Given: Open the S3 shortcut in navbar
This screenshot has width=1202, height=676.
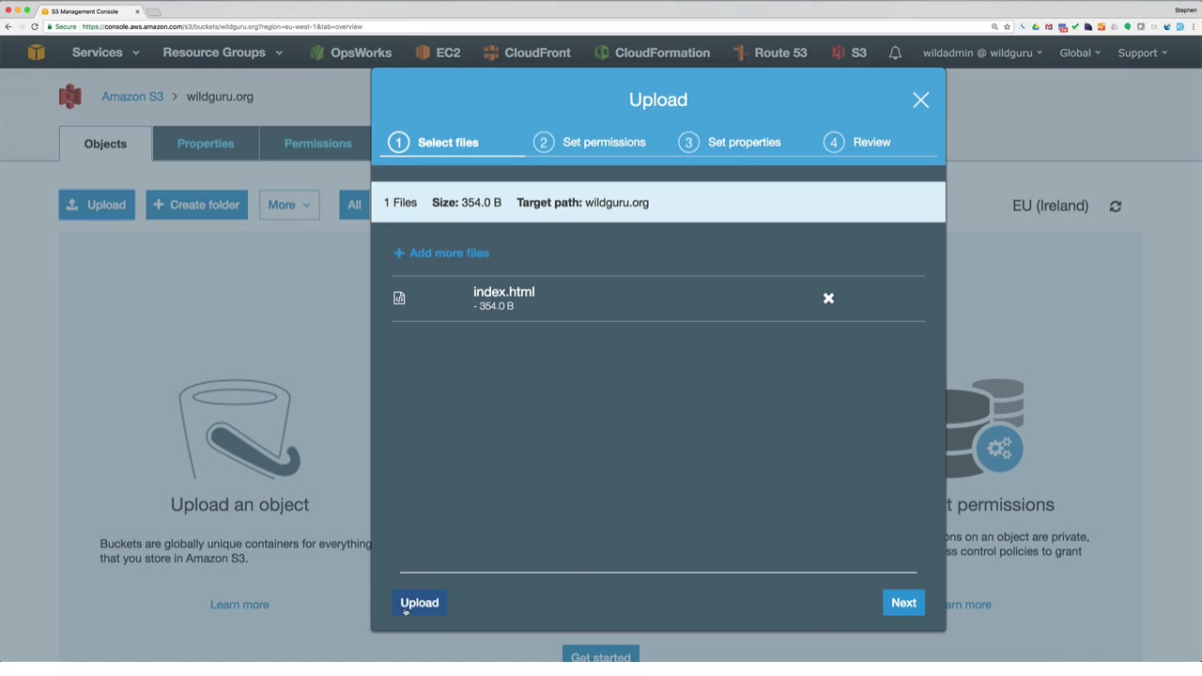Looking at the screenshot, I should pyautogui.click(x=849, y=53).
